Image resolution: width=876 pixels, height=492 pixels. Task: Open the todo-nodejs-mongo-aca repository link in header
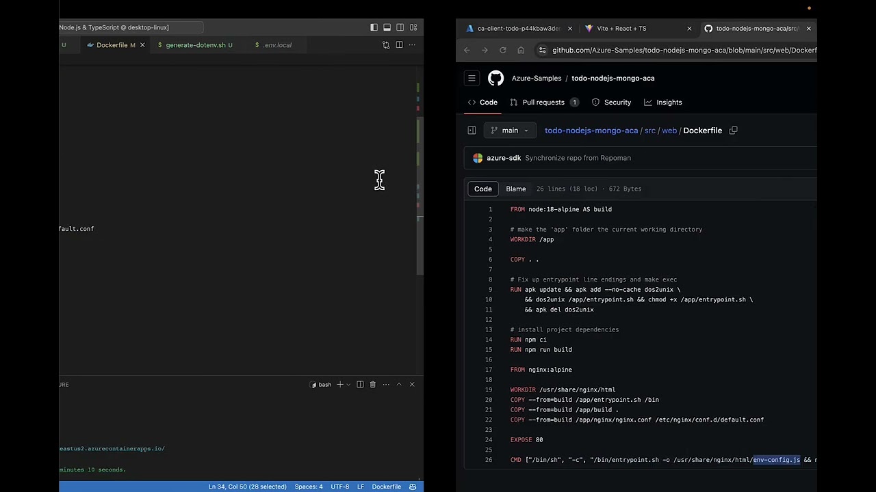point(613,79)
